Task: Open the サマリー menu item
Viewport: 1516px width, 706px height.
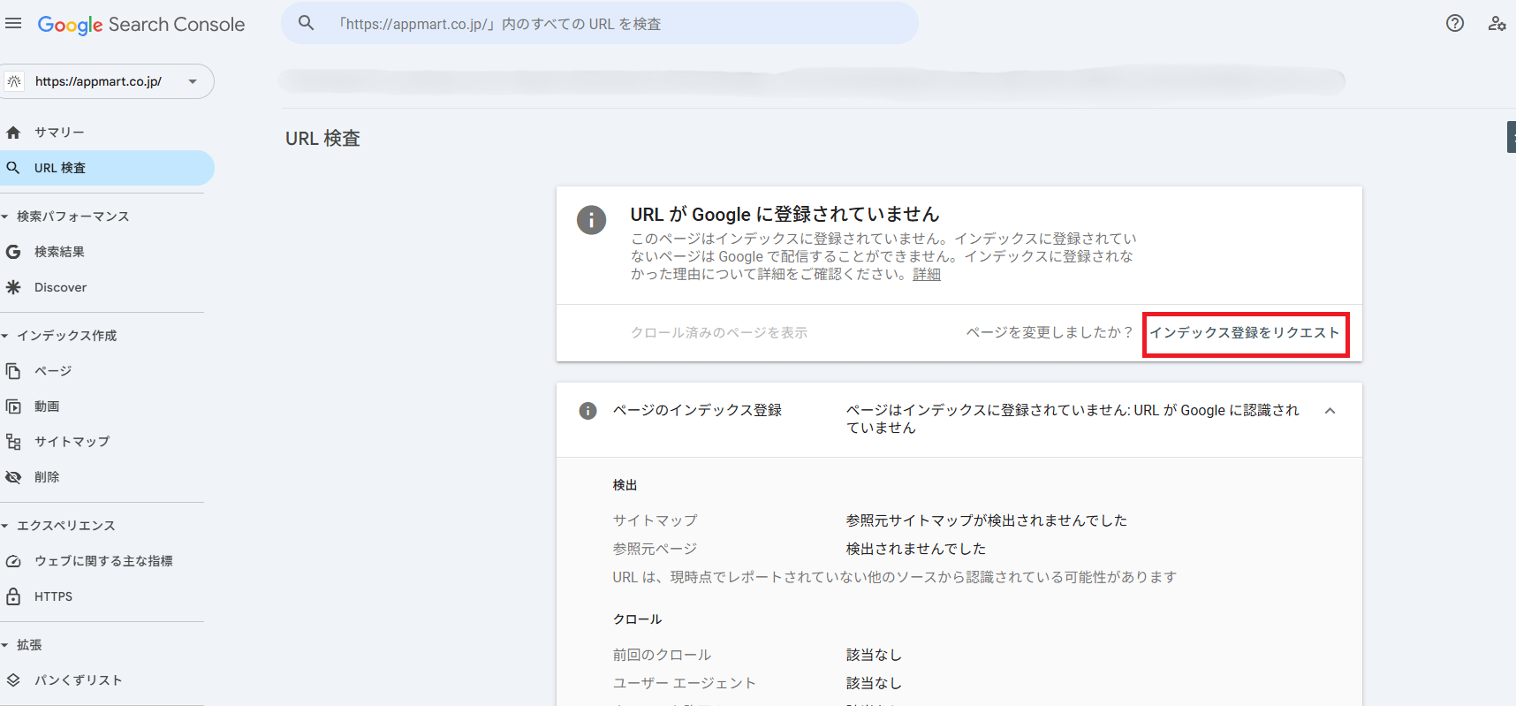Action: point(107,133)
